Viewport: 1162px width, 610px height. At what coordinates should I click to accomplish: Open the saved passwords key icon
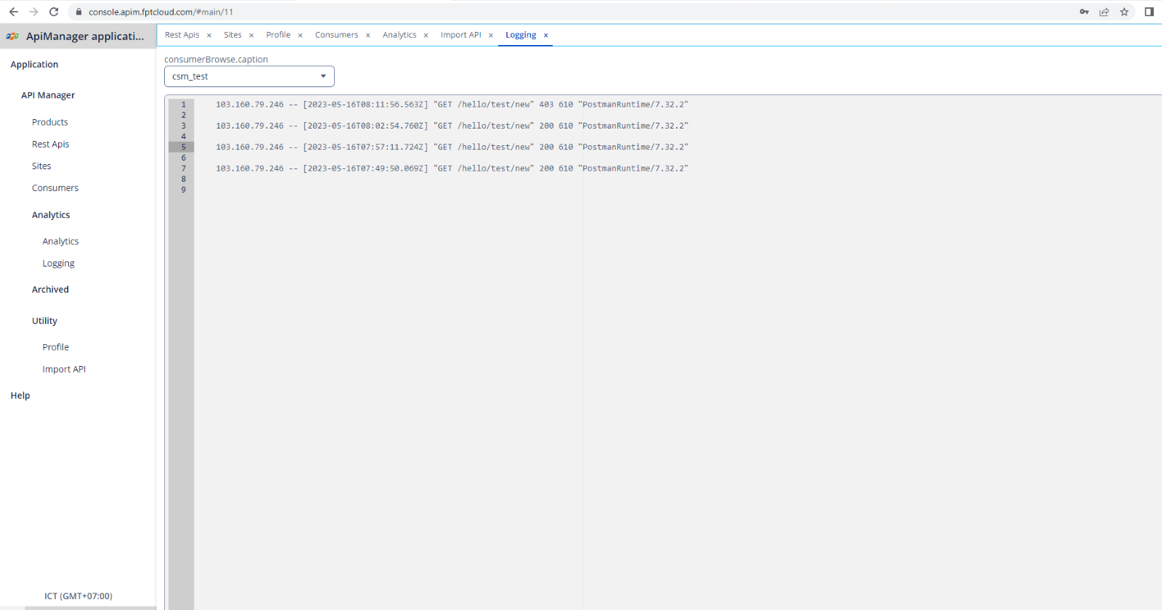[x=1084, y=12]
